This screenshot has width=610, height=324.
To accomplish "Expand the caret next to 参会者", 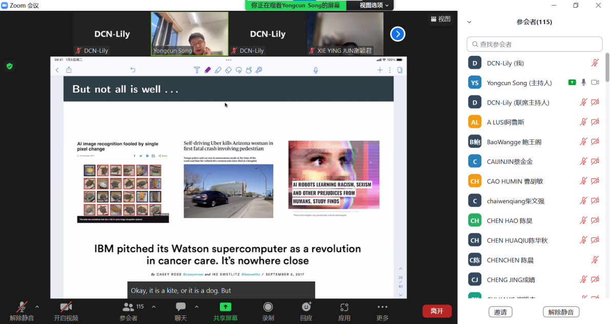I will (x=154, y=307).
